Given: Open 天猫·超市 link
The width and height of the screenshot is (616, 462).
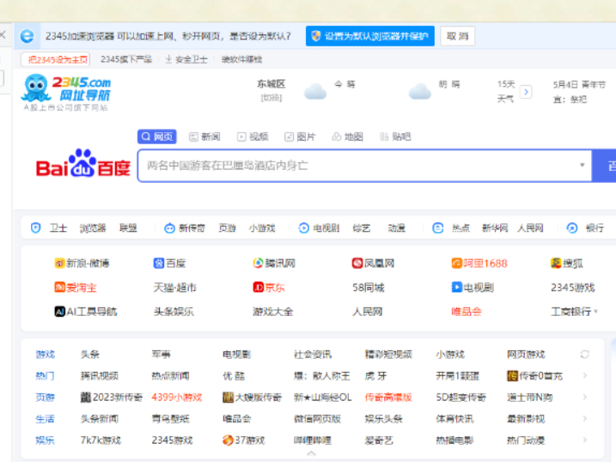Looking at the screenshot, I should tap(174, 288).
